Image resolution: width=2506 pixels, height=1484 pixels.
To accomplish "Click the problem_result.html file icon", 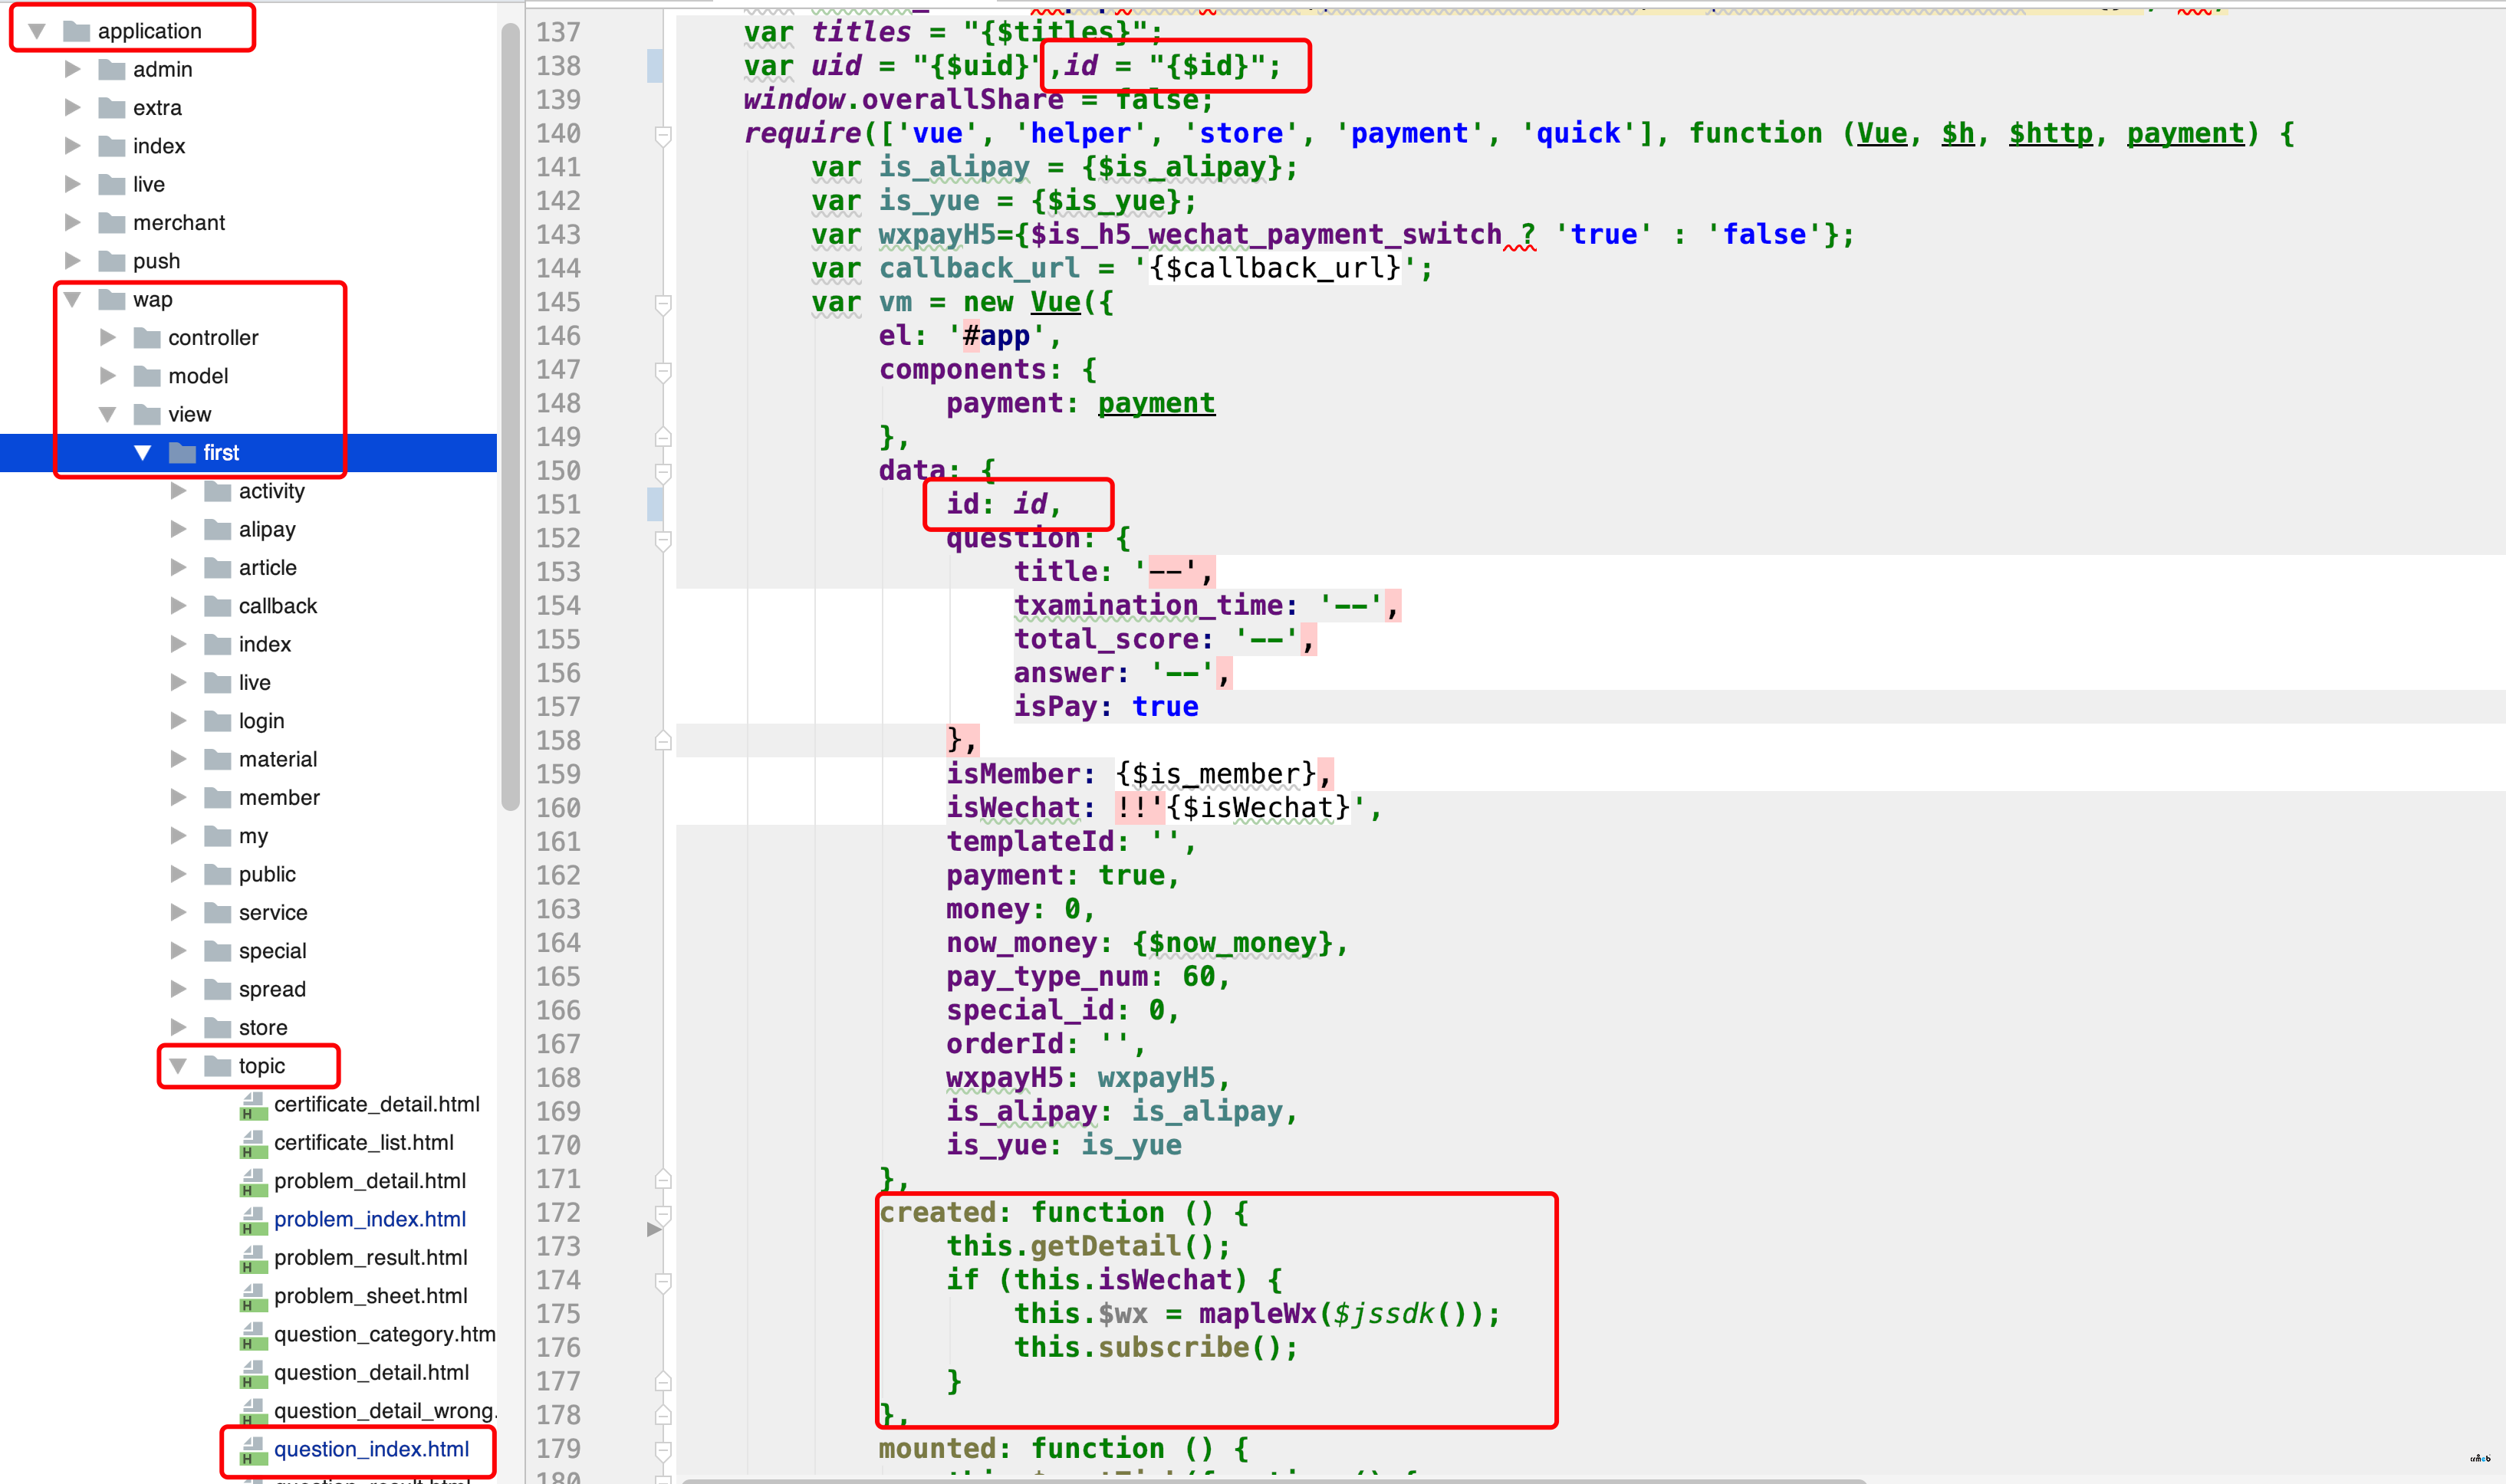I will click(x=253, y=1258).
